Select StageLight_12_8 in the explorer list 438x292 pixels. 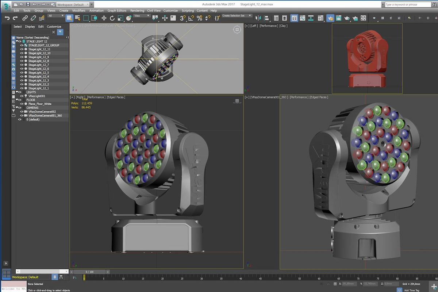pyautogui.click(x=39, y=61)
